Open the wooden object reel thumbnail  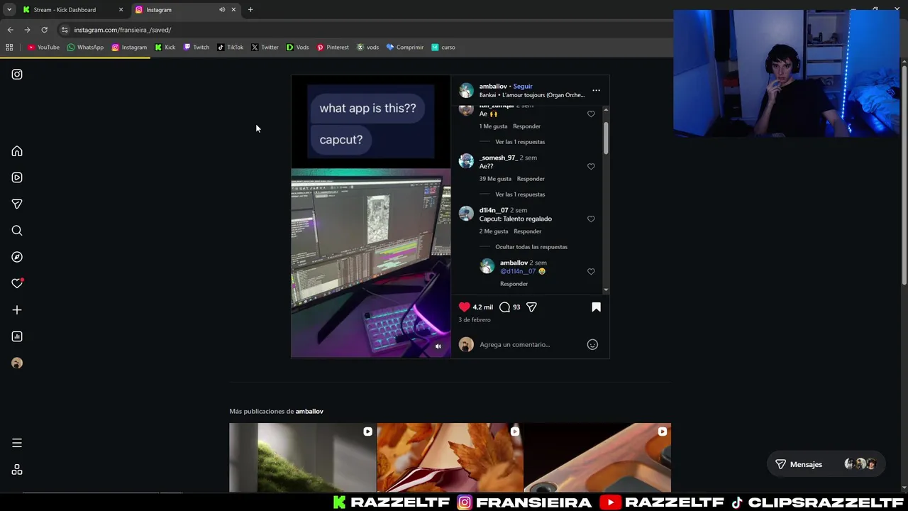[x=597, y=458]
